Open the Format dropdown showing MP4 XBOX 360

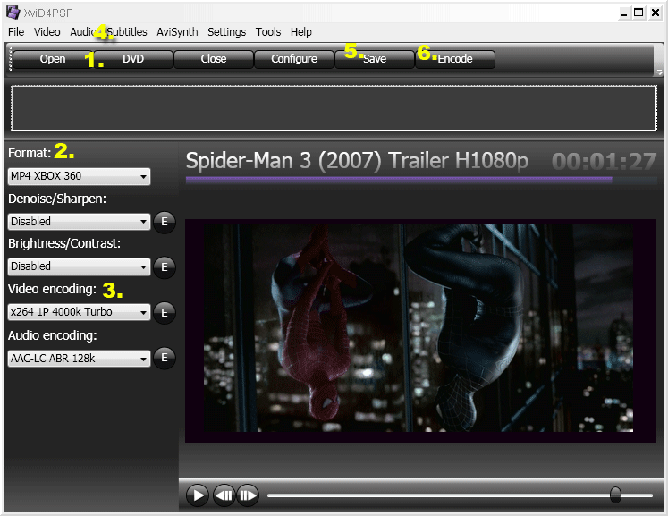click(80, 176)
